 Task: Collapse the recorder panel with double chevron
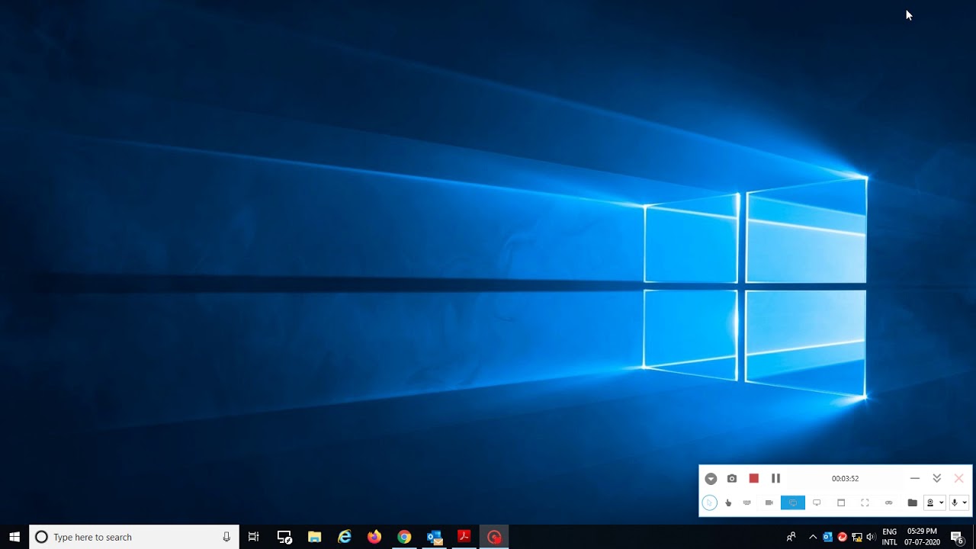click(937, 478)
